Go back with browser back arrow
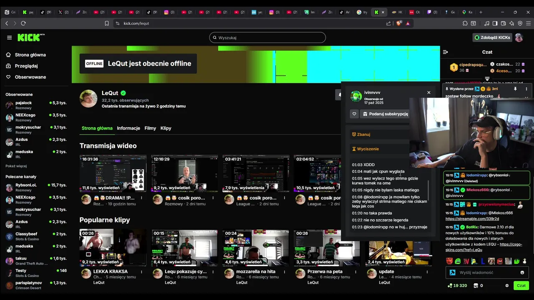Screen dimensions: 534x300 point(7,23)
